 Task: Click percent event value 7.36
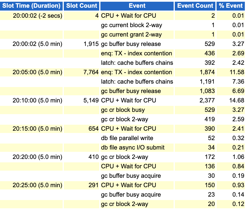238,82
